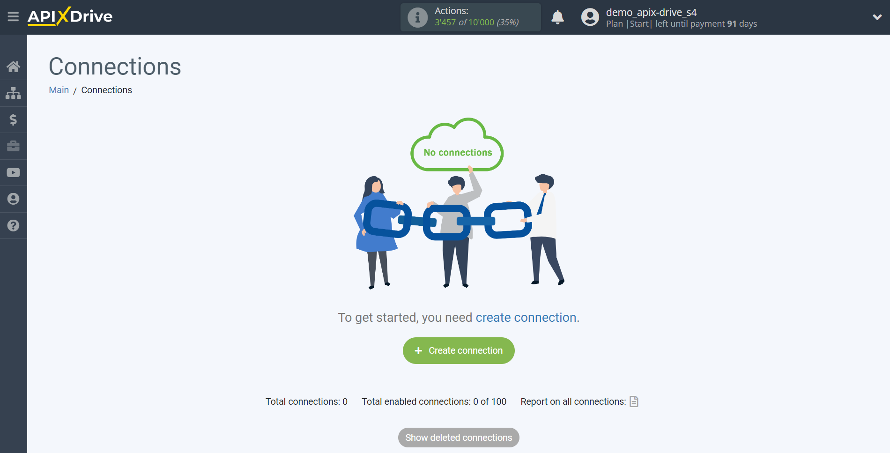This screenshot has height=453, width=890.
Task: Click the account avatar icon
Action: [590, 17]
